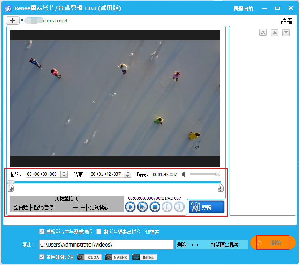
Task: Set the start mark bracket [
Action: pyautogui.click(x=167, y=207)
